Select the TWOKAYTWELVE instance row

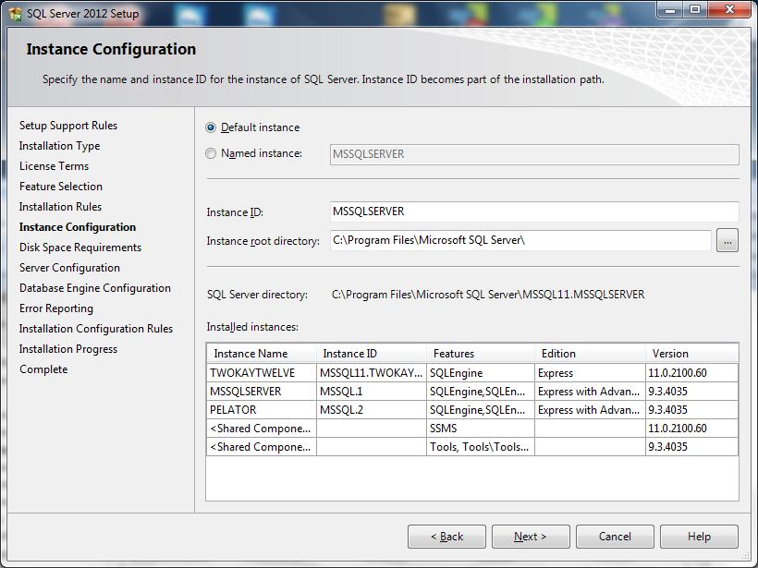coord(472,373)
